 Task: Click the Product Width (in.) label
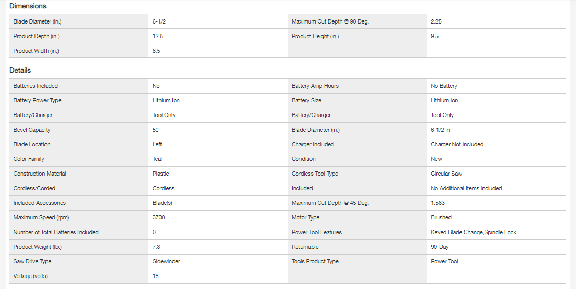click(36, 51)
